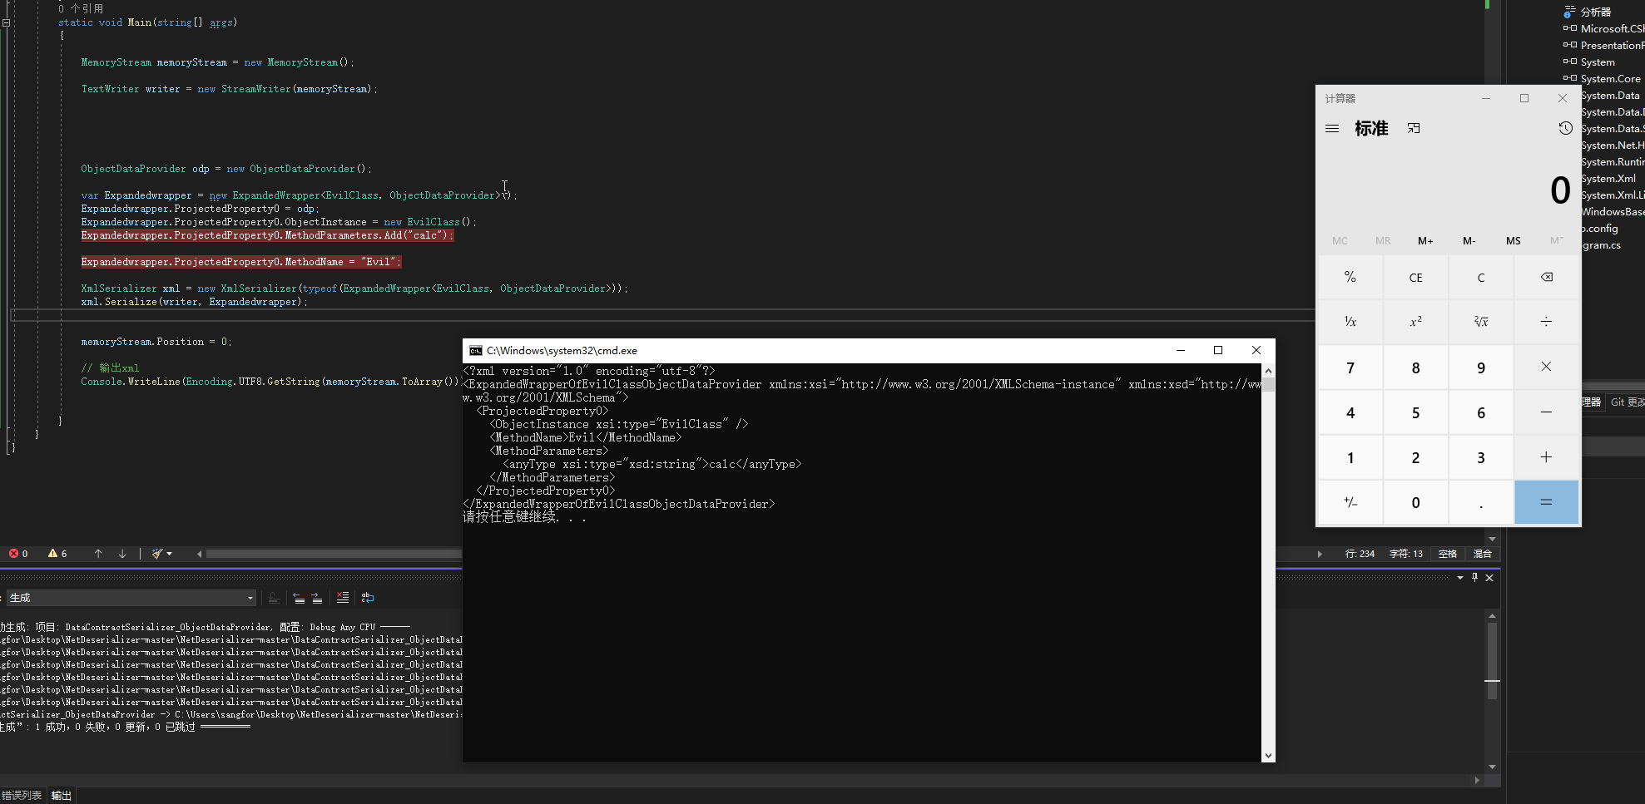Image resolution: width=1645 pixels, height=804 pixels.
Task: Collapse the Main method outlining region
Action: click(6, 22)
